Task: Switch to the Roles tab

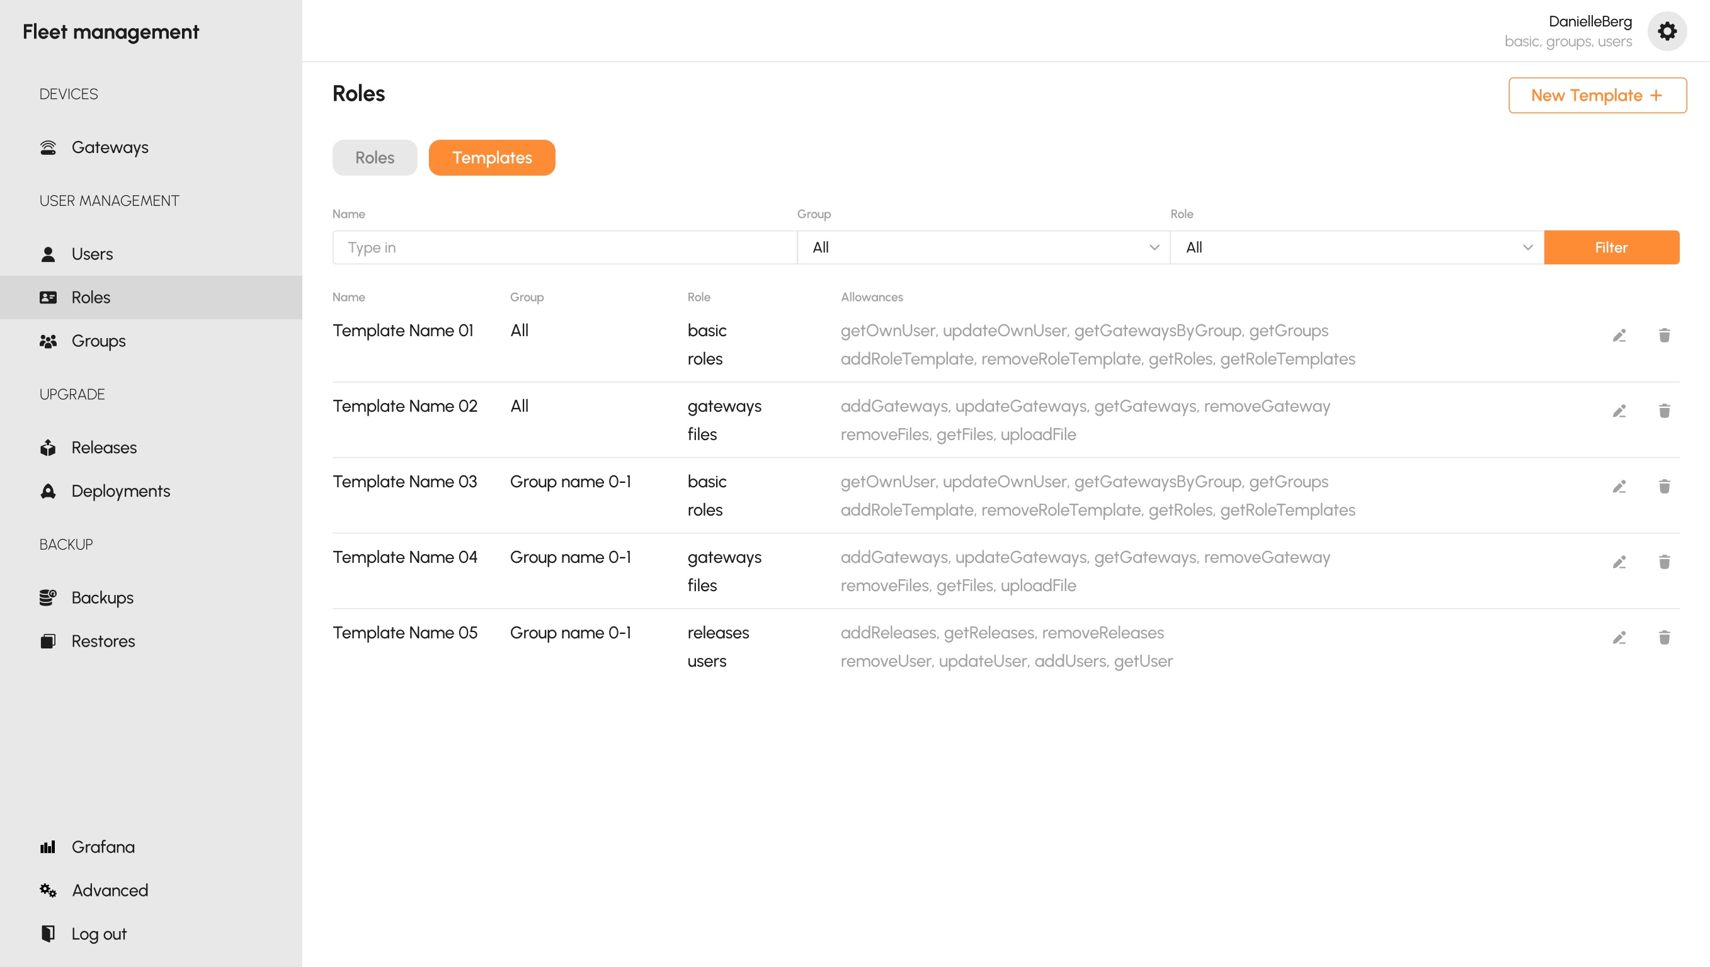Action: click(375, 158)
